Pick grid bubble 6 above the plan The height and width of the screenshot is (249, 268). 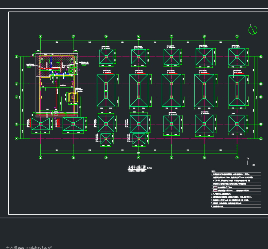pos(204,36)
